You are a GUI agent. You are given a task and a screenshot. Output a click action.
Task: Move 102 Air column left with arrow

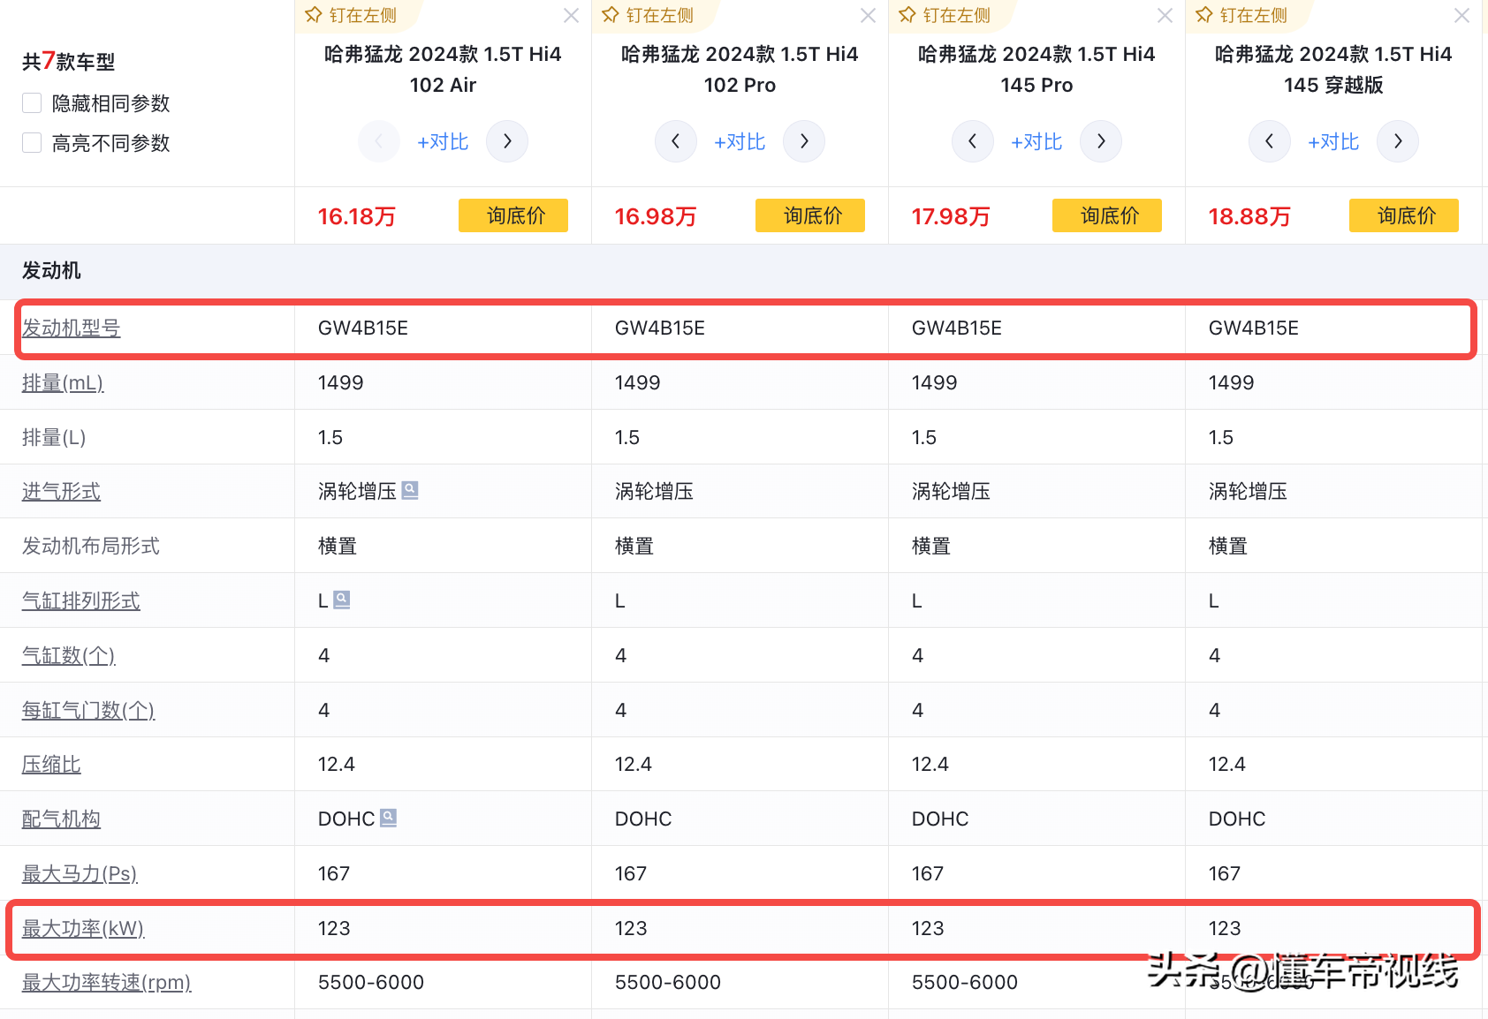point(379,141)
